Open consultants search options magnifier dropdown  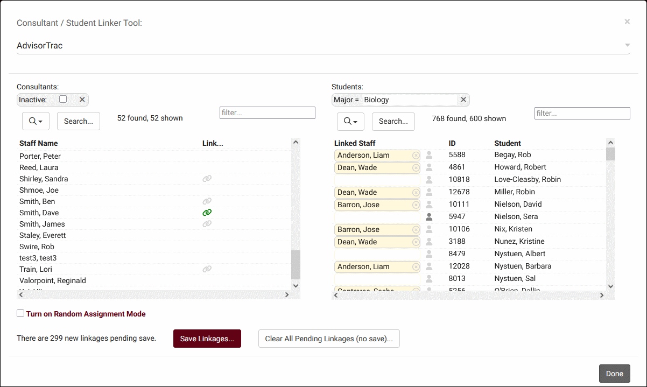pyautogui.click(x=36, y=121)
